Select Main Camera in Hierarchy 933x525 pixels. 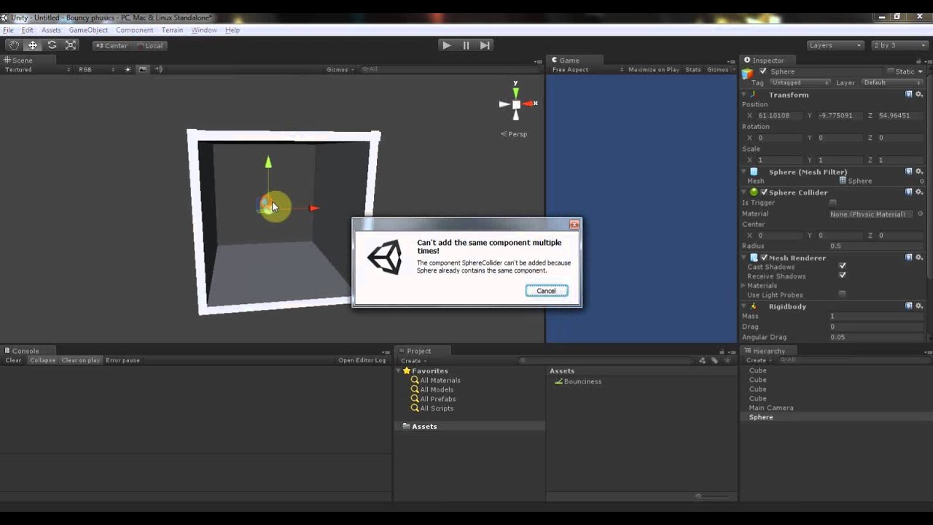771,408
